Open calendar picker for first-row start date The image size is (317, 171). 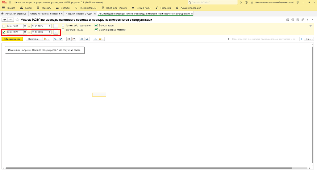point(25,26)
